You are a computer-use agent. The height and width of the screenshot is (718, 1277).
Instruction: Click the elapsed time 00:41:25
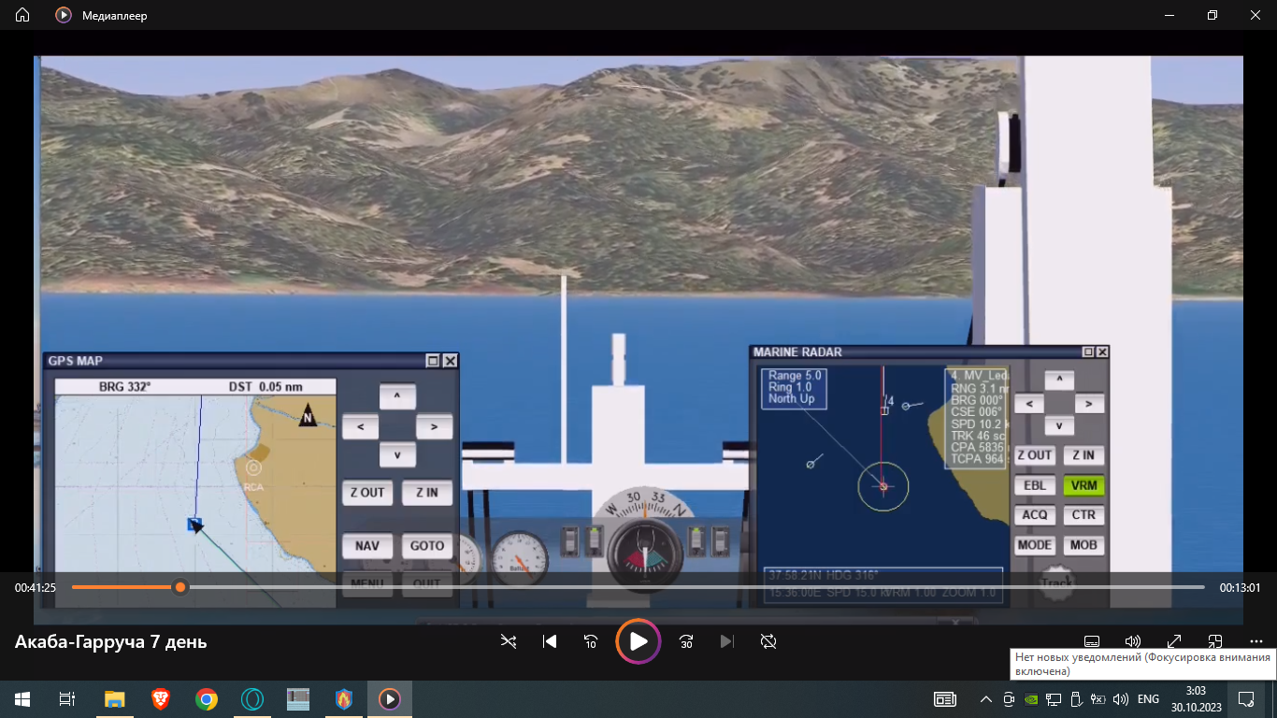(36, 588)
